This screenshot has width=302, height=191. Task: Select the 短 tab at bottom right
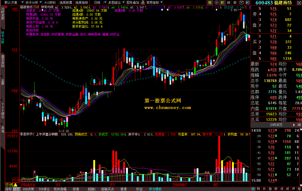coord(299,189)
